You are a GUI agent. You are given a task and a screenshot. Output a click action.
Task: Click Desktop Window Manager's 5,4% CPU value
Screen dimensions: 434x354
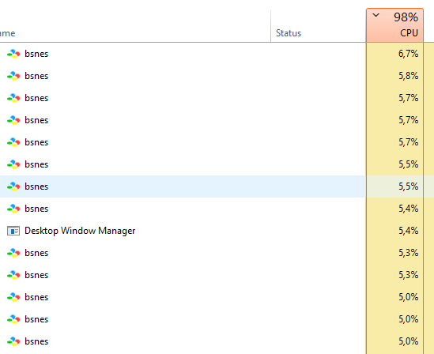(408, 231)
